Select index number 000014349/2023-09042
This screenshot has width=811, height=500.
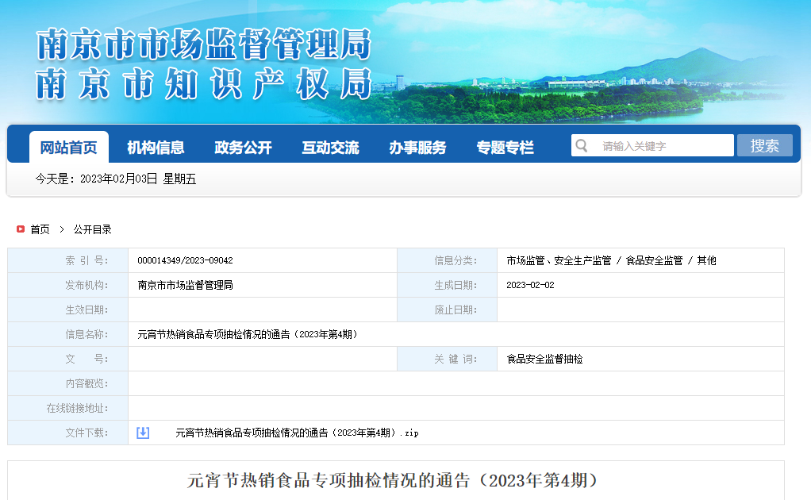pos(185,260)
